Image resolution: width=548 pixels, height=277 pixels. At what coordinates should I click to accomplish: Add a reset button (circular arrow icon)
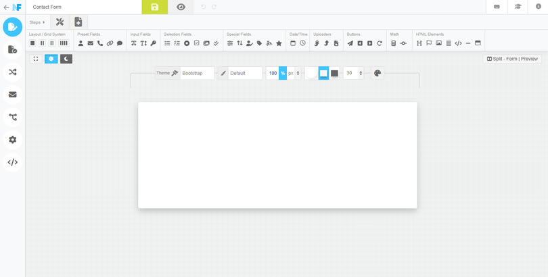pos(380,43)
